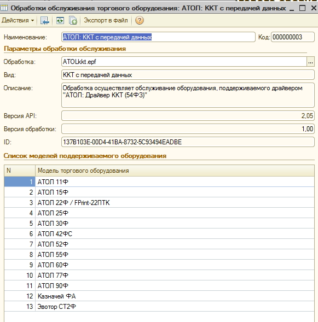Select the АТОЛ 42ФС row
Viewport: 318px width, 322px height.
tap(159, 233)
